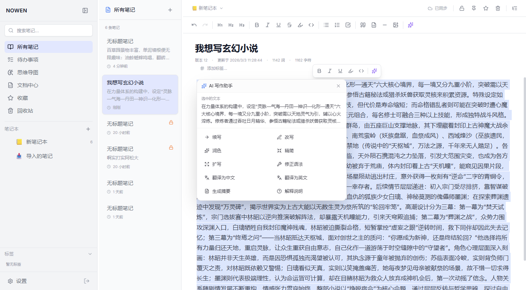The image size is (526, 290).
Task: Click the 搜索笔记 search field
Action: click(49, 30)
